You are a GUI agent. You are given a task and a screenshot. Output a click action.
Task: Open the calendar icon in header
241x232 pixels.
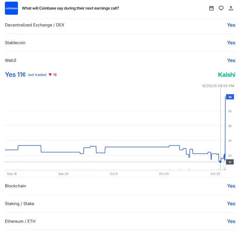coord(211,8)
